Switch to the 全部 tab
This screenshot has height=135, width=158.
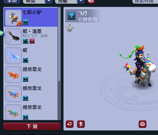pos(12,1)
